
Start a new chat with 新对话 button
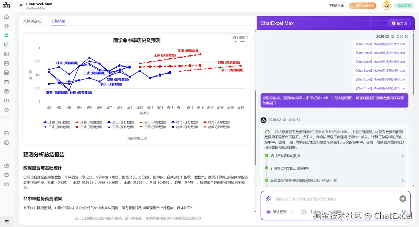point(399,23)
